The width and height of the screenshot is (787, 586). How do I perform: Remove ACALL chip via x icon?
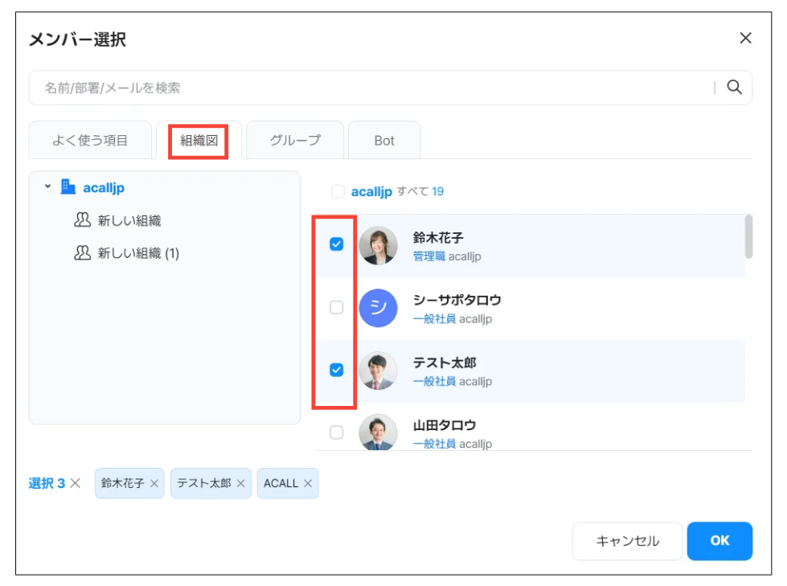pos(308,484)
